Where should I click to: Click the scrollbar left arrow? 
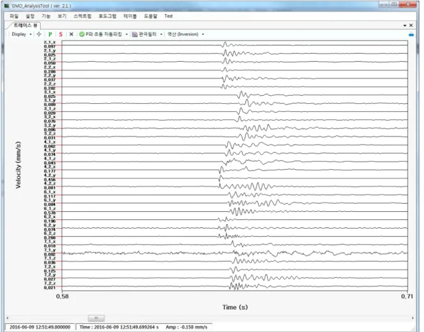click(7, 318)
